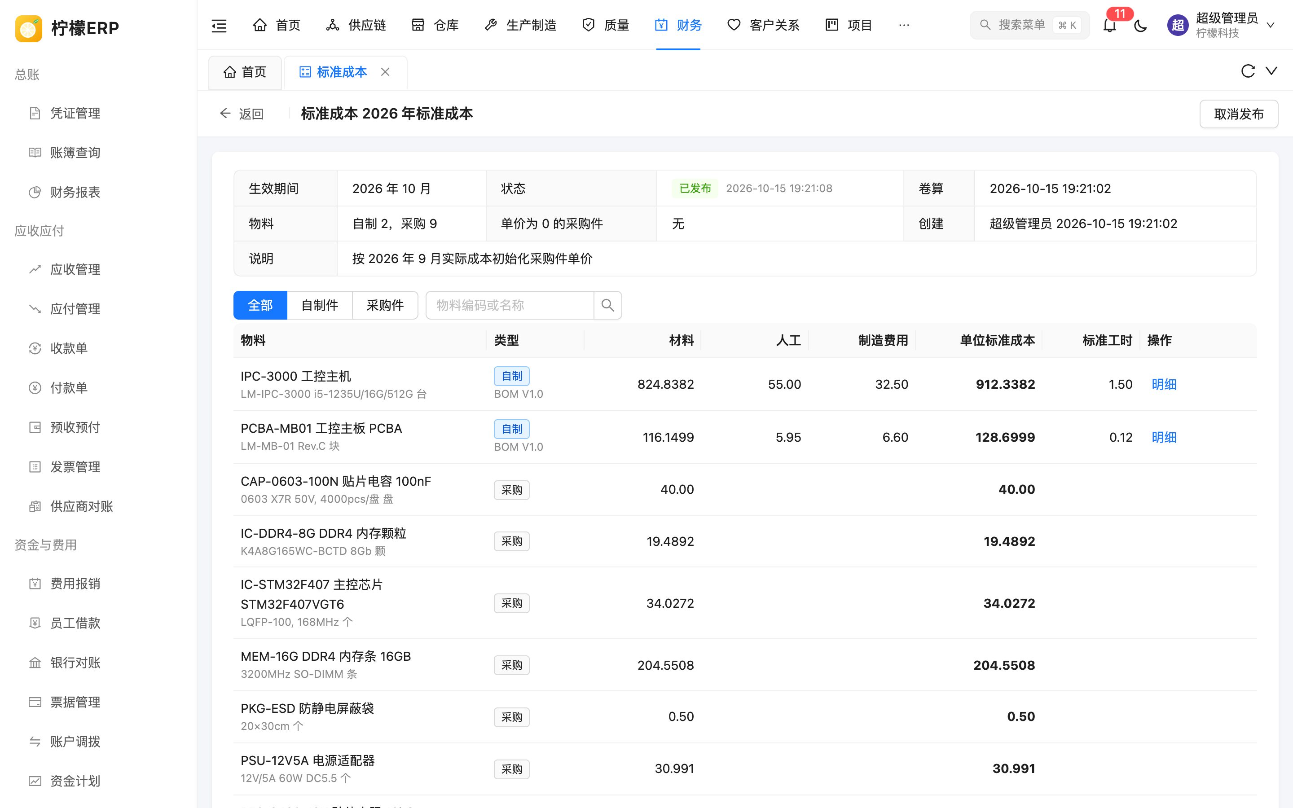Click the refresh page icon
The height and width of the screenshot is (808, 1293).
pyautogui.click(x=1248, y=71)
